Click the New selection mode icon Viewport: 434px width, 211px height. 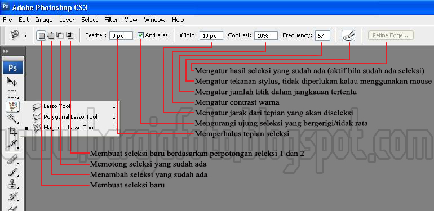coord(41,35)
